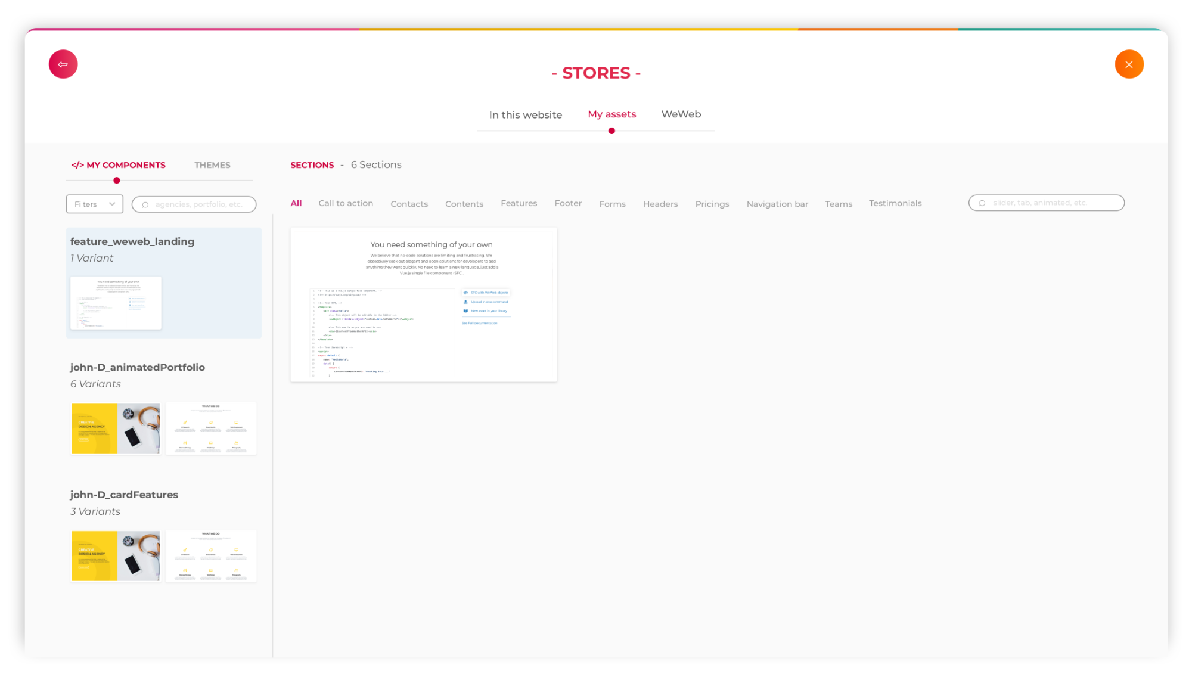Select My Components tab
Image resolution: width=1192 pixels, height=677 pixels.
click(119, 165)
